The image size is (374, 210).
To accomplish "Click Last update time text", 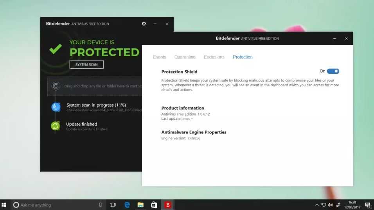I will [177, 119].
